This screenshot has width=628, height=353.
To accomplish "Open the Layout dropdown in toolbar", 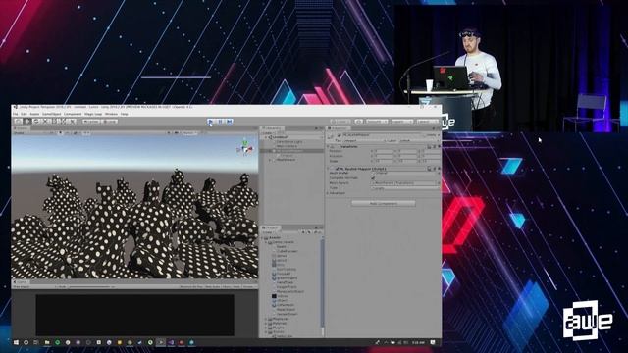I will click(428, 122).
